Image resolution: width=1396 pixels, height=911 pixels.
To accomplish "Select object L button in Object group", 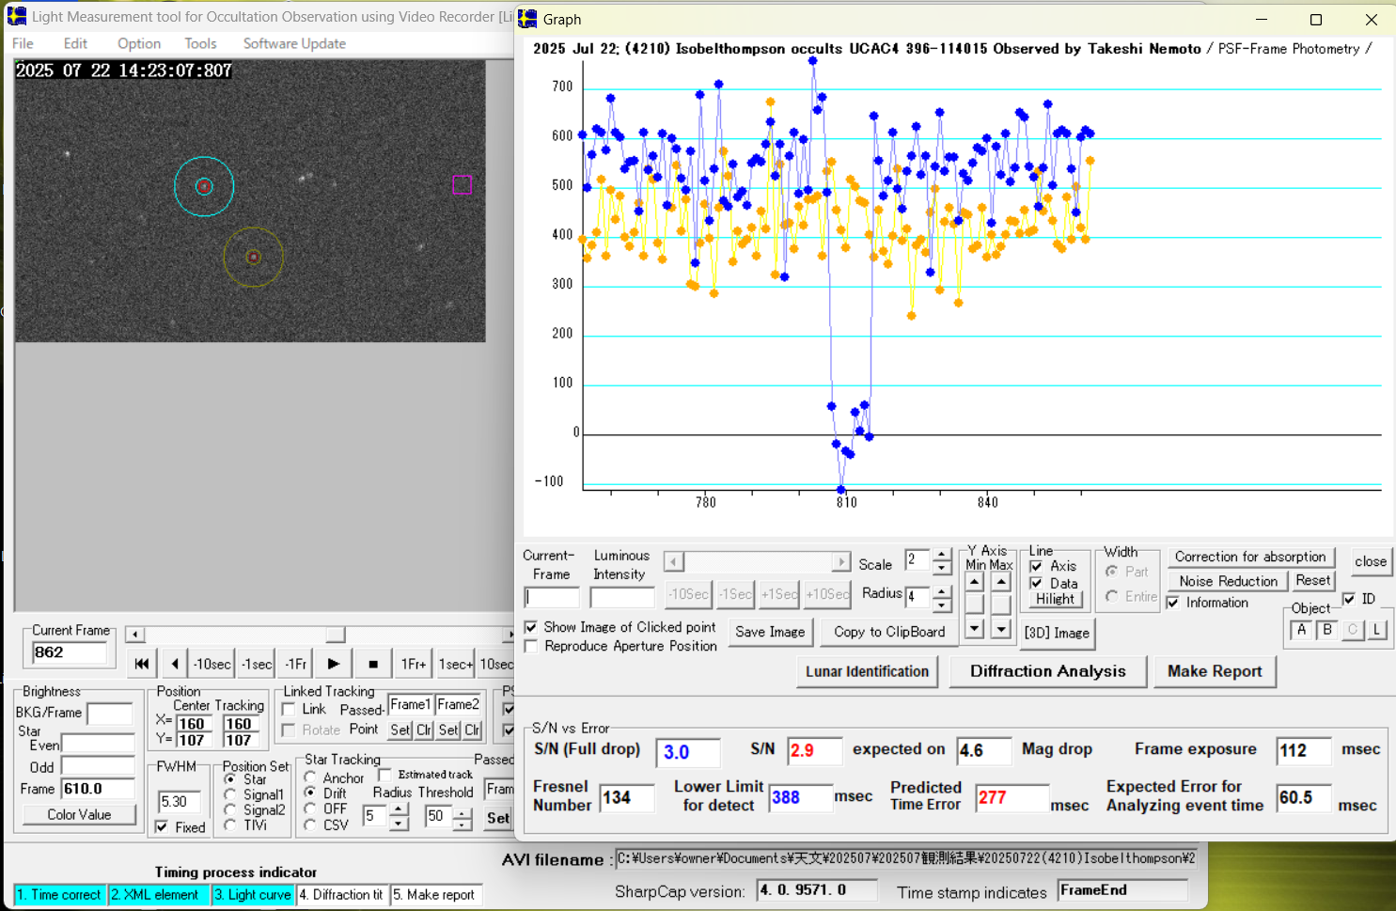I will pos(1376,630).
